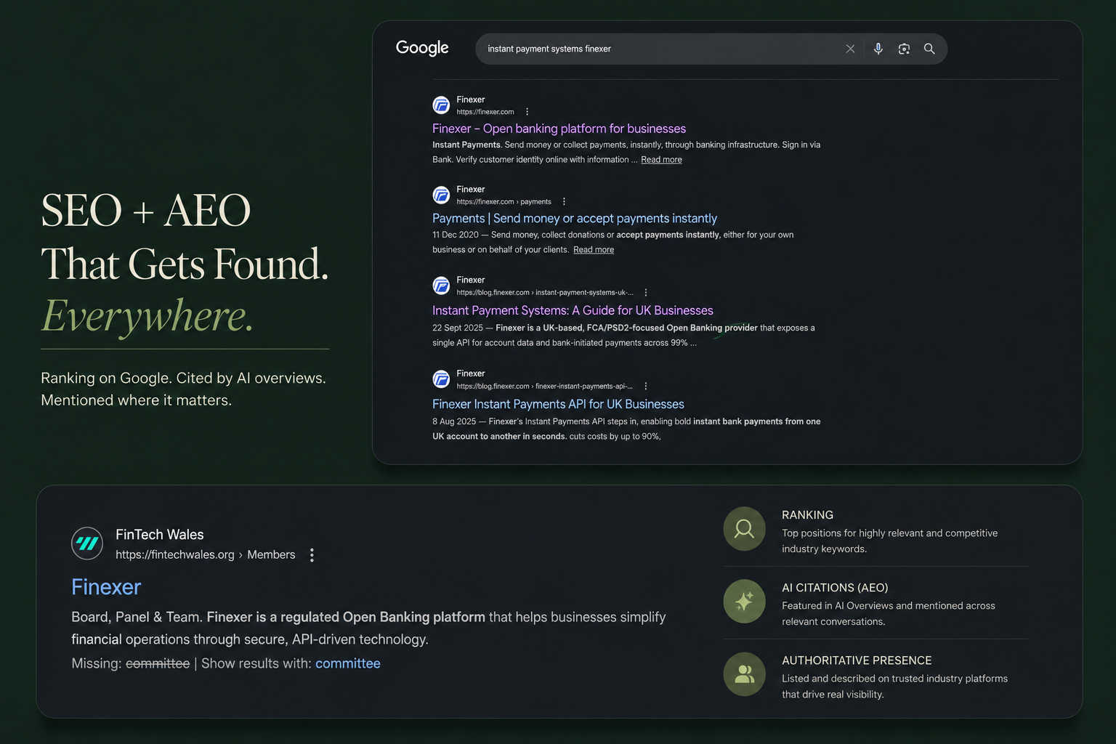This screenshot has height=744, width=1116.
Task: Open three-dot menu beside https://finexer.com
Action: coord(527,112)
